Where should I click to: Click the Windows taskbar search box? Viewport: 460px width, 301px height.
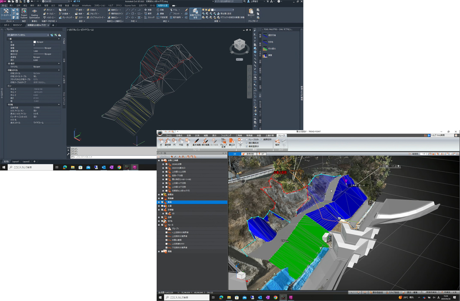click(30, 167)
